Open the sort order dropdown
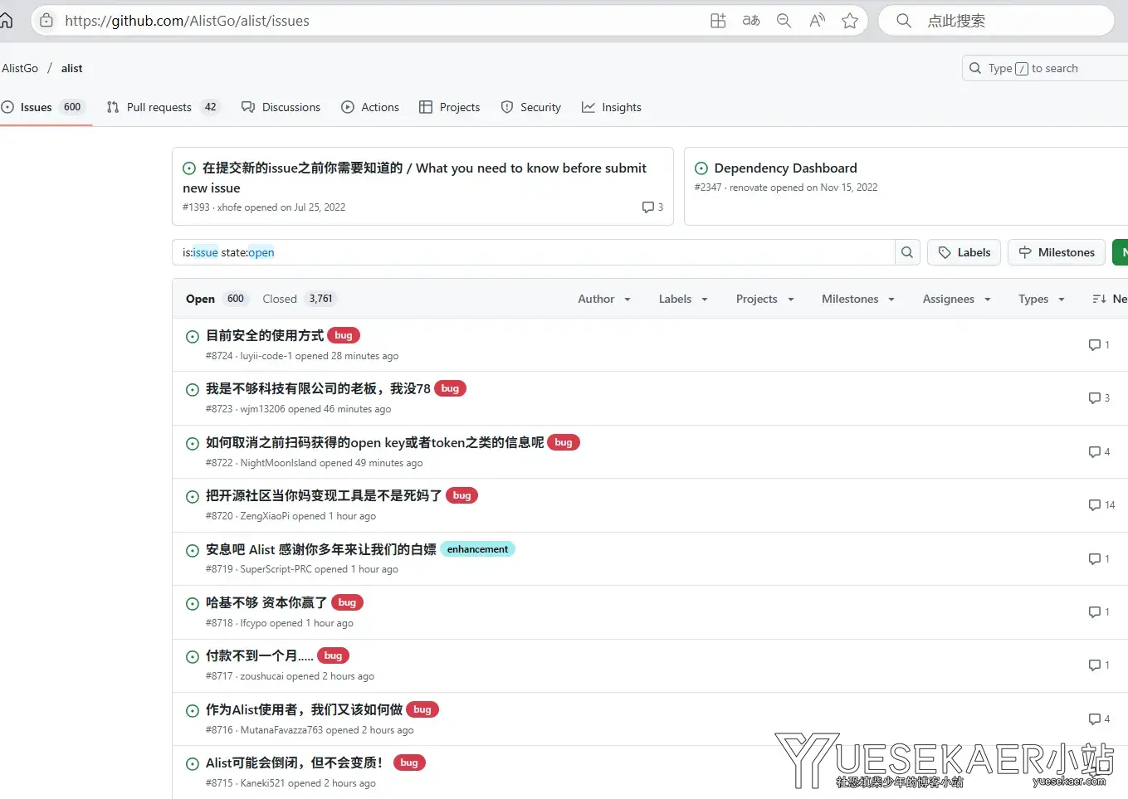The image size is (1128, 799). [x=1110, y=299]
